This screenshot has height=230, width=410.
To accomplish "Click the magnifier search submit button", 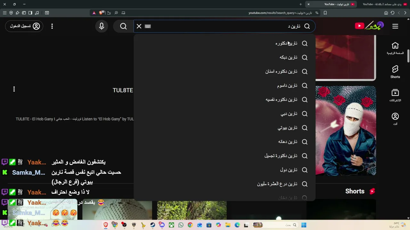I will tap(123, 26).
